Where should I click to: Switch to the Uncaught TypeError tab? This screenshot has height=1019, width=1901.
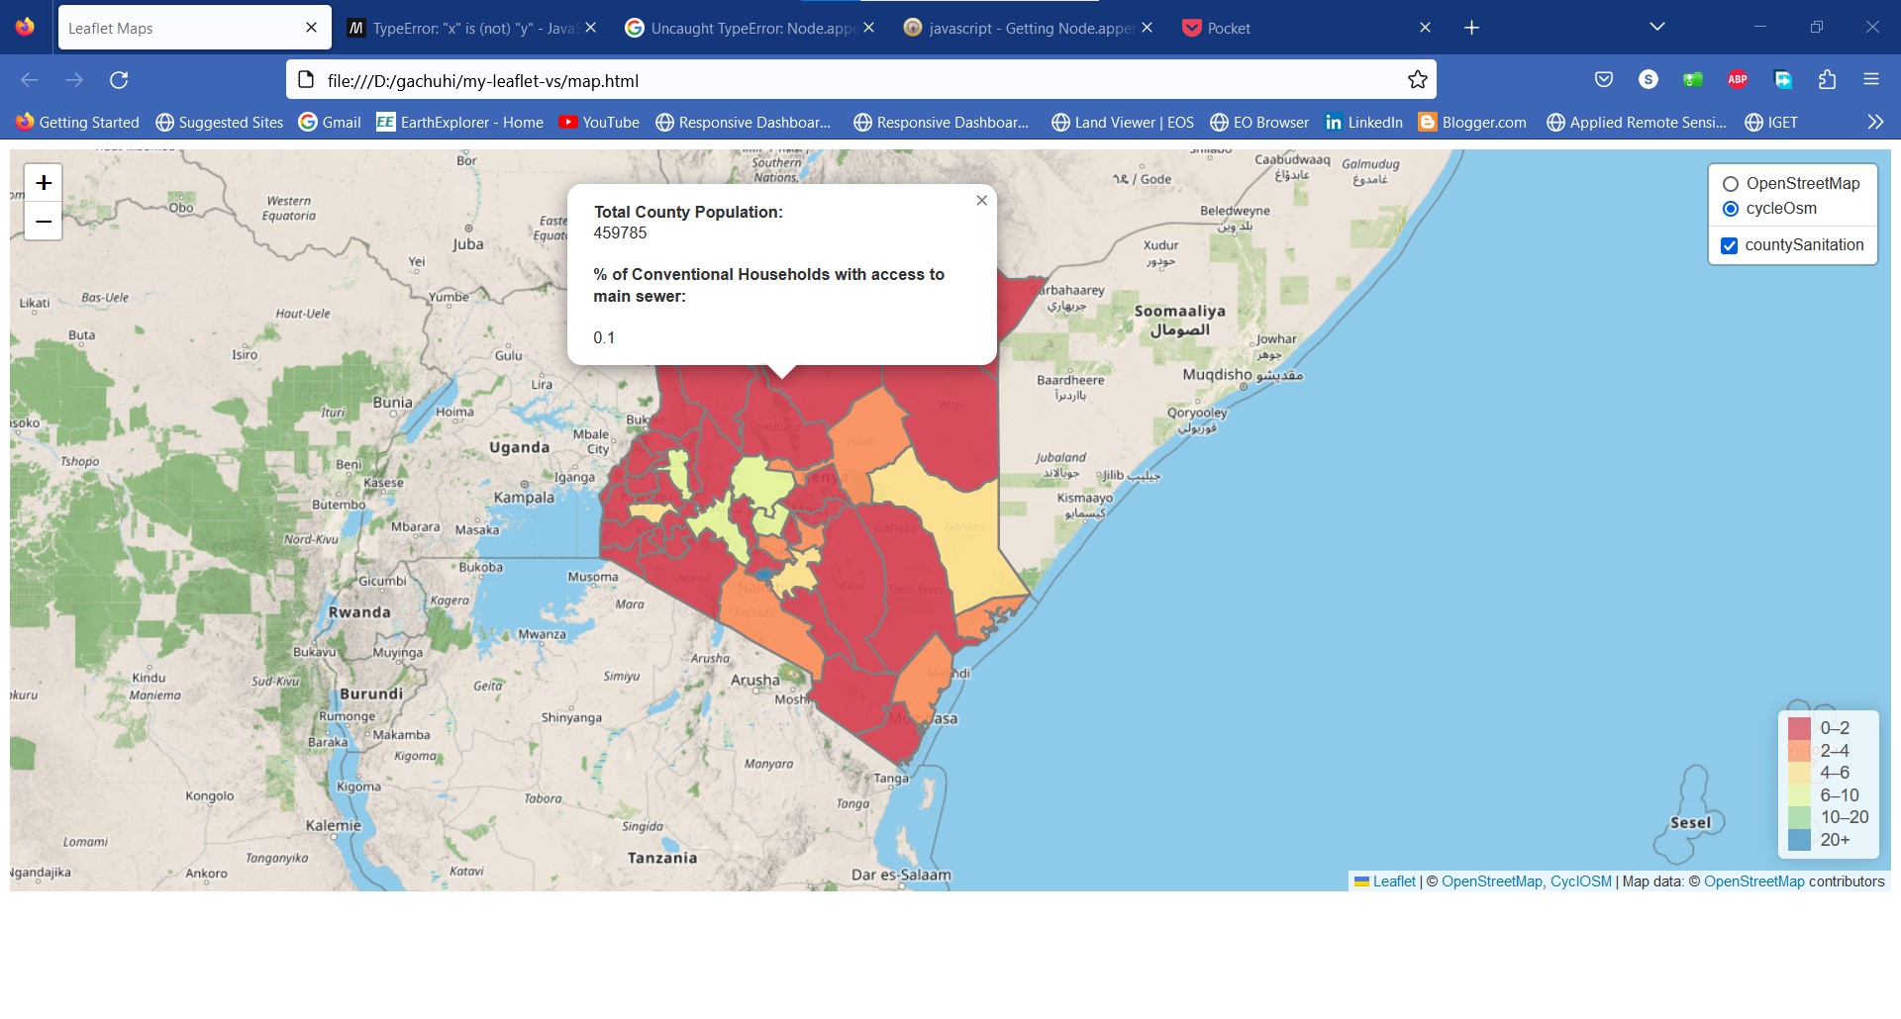tap(743, 29)
